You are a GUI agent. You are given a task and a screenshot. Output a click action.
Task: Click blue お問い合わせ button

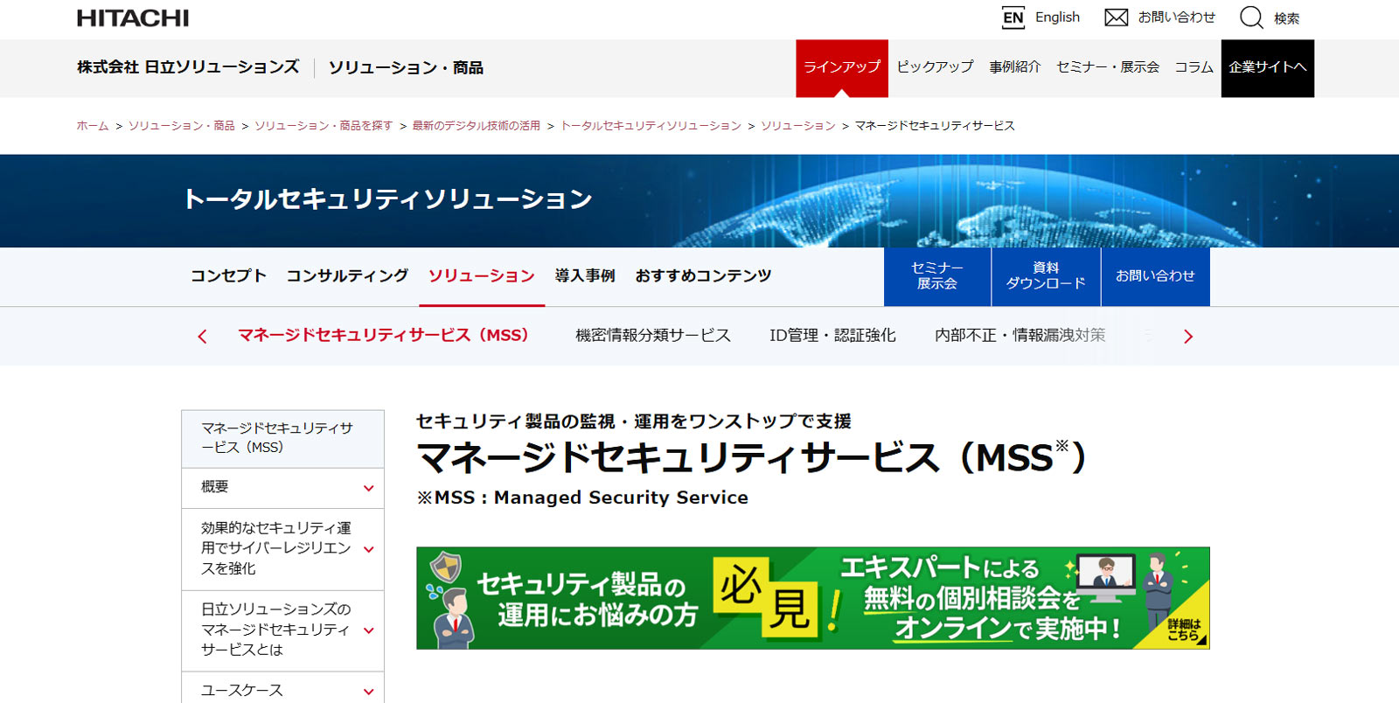1155,276
